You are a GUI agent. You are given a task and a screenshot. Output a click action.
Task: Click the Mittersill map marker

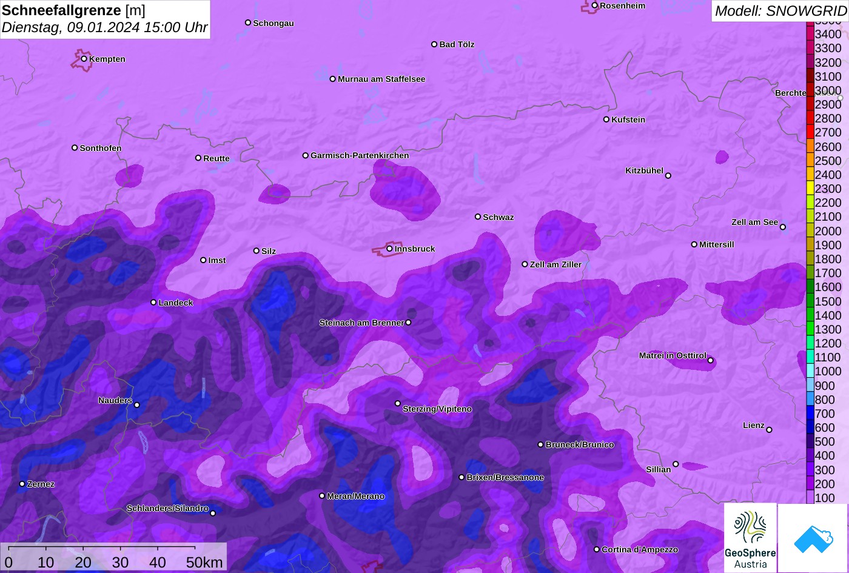click(694, 244)
